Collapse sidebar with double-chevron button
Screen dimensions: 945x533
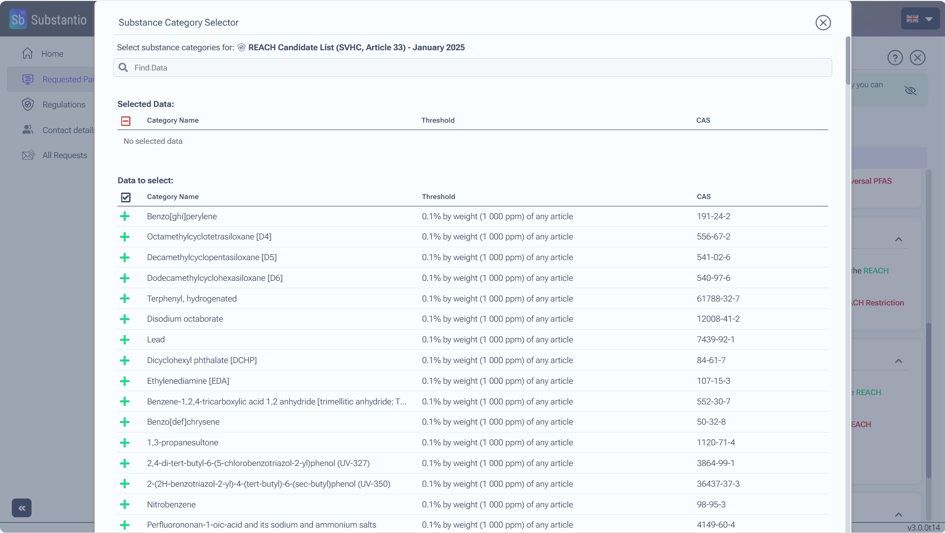click(22, 508)
